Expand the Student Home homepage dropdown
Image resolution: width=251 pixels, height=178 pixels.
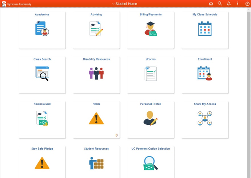coord(125,4)
